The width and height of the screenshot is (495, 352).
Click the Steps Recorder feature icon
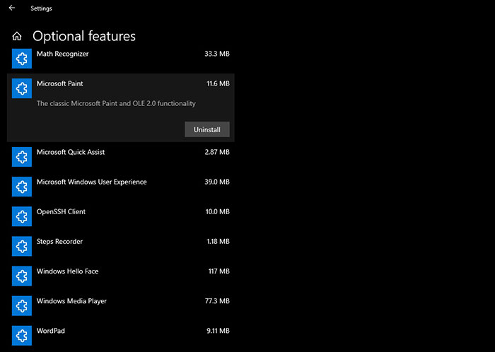pos(22,246)
